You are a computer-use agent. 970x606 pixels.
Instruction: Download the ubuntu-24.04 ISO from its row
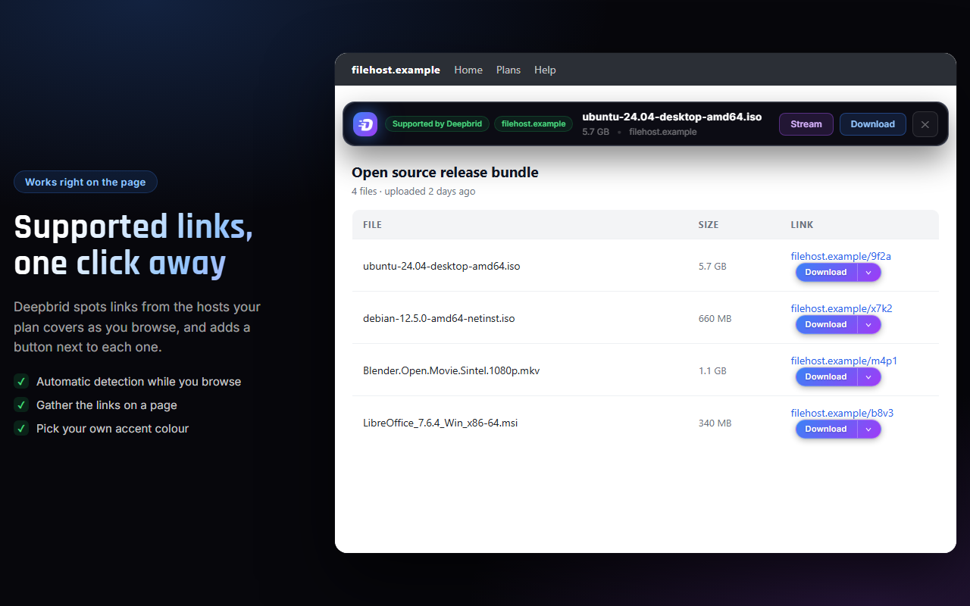826,272
